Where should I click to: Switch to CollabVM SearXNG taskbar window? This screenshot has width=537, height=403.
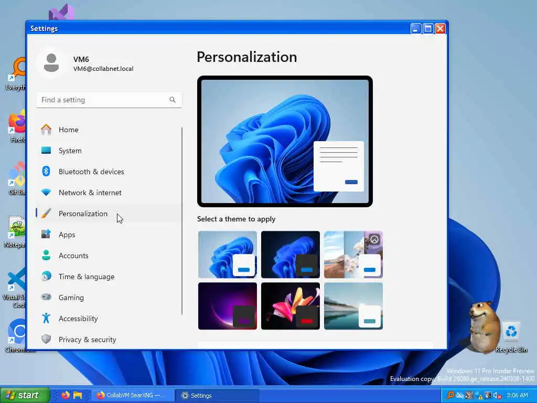[x=133, y=396]
